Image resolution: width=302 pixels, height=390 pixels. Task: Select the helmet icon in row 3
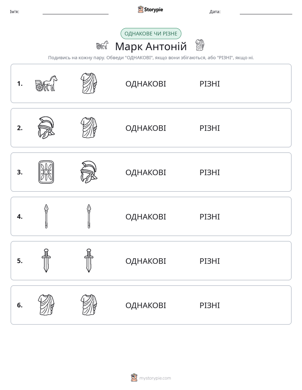pos(89,172)
